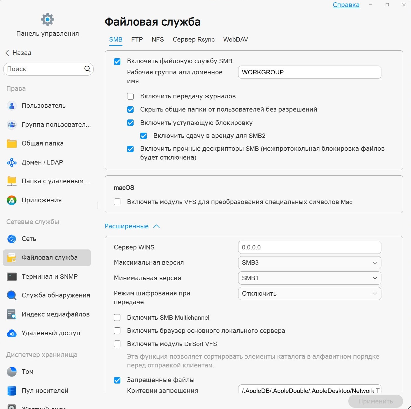Switch to the FTP tab
411x409 pixels.
(137, 40)
